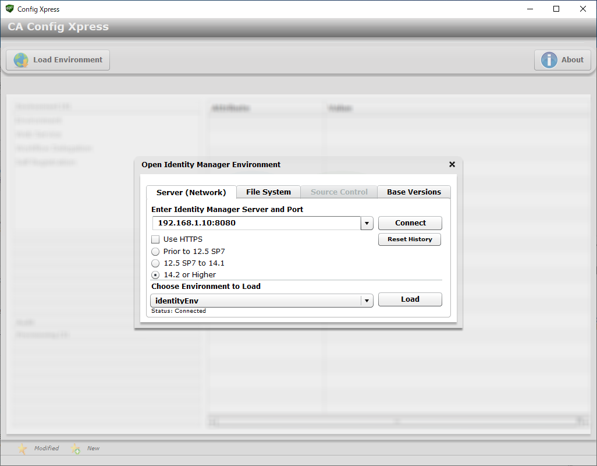Select the 14.2 or Higher radio option
This screenshot has width=597, height=466.
pos(155,275)
